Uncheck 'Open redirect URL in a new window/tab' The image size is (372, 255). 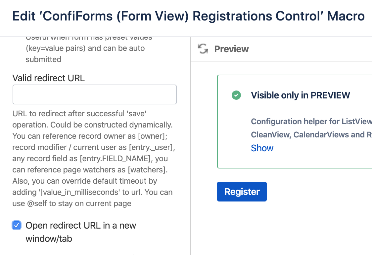[16, 225]
